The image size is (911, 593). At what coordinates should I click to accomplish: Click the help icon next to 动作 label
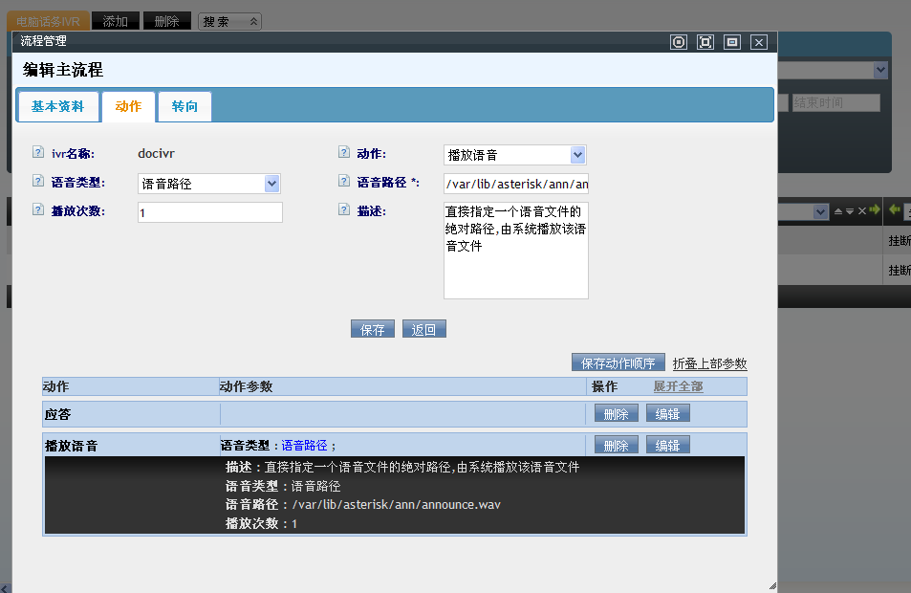(344, 152)
